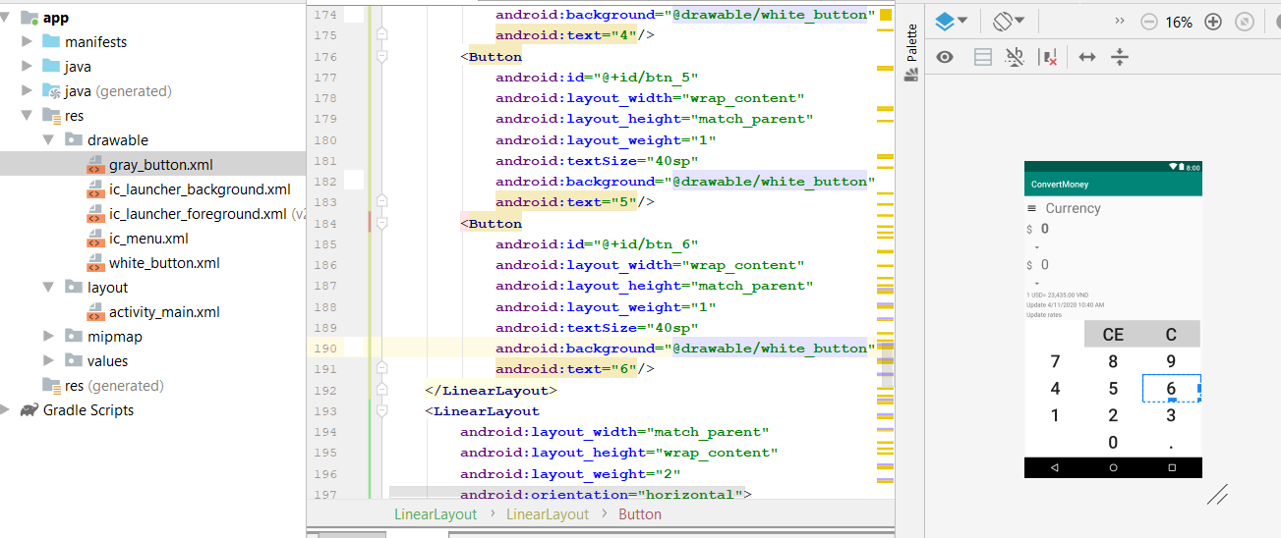Select the first LinearLayout breadcrumb
Screen dimensions: 1281x538
(436, 514)
